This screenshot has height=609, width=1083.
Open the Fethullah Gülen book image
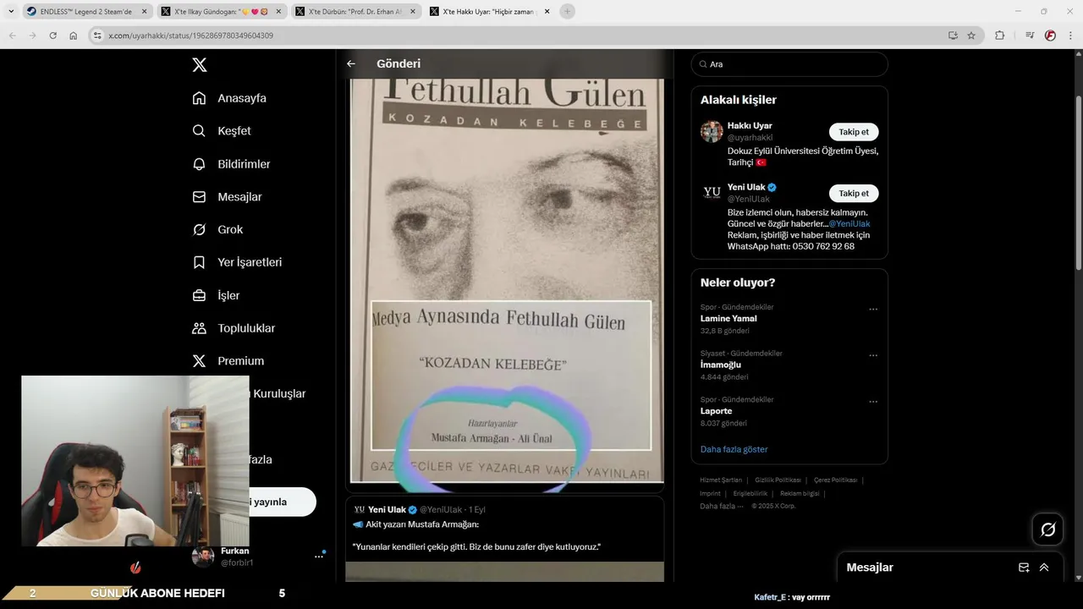coord(507,281)
